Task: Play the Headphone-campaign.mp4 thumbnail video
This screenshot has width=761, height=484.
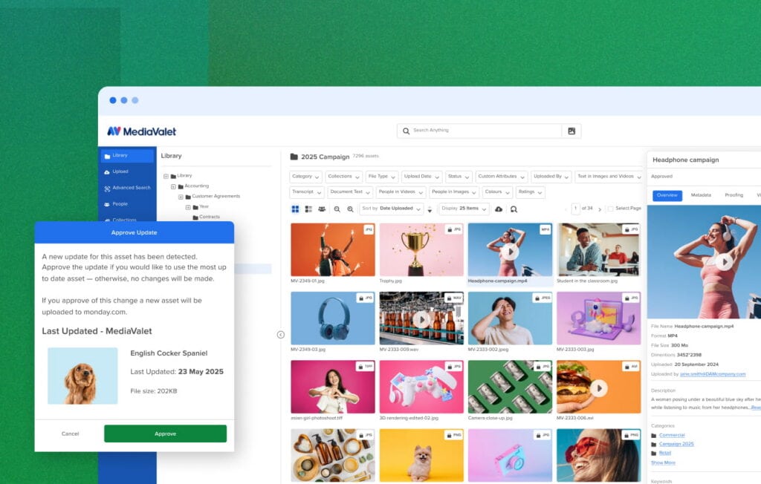Action: (510, 252)
